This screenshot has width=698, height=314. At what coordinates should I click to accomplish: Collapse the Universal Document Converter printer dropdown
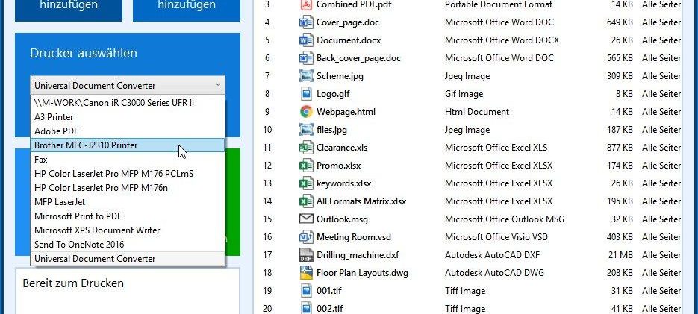(x=217, y=86)
